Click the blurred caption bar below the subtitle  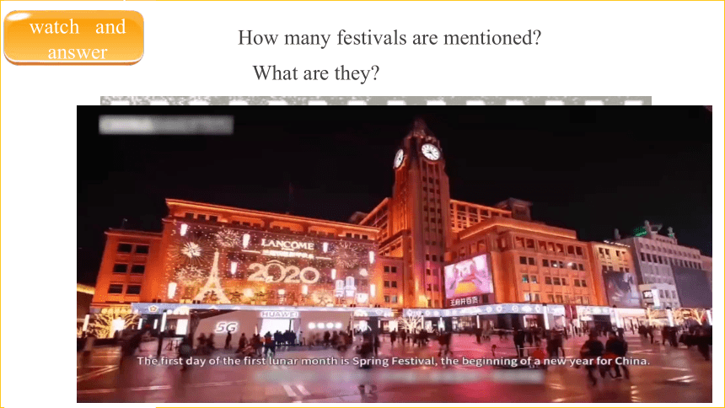pyautogui.click(x=400, y=376)
